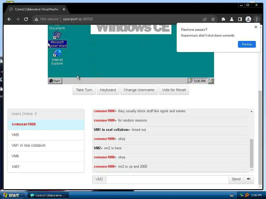Click the Users Online: 5 header
The width and height of the screenshot is (266, 199).
46,114
